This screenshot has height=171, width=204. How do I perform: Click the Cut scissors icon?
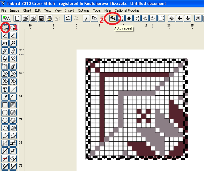click(x=87, y=18)
